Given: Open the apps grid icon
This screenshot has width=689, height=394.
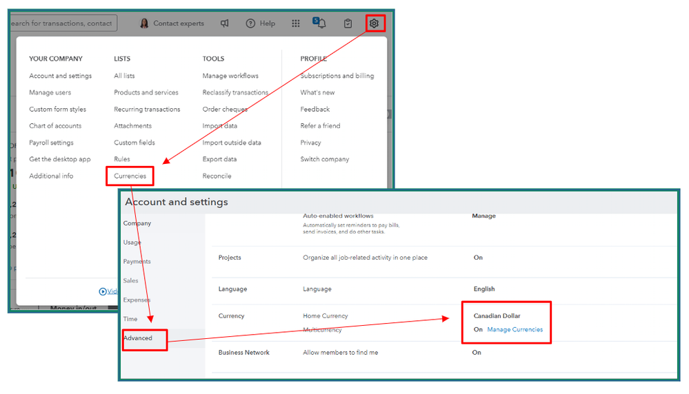Looking at the screenshot, I should 296,23.
